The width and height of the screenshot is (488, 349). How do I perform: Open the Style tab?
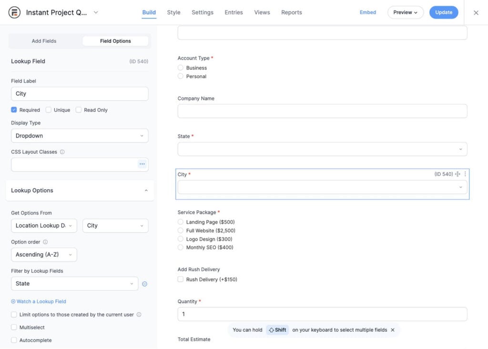coord(173,12)
